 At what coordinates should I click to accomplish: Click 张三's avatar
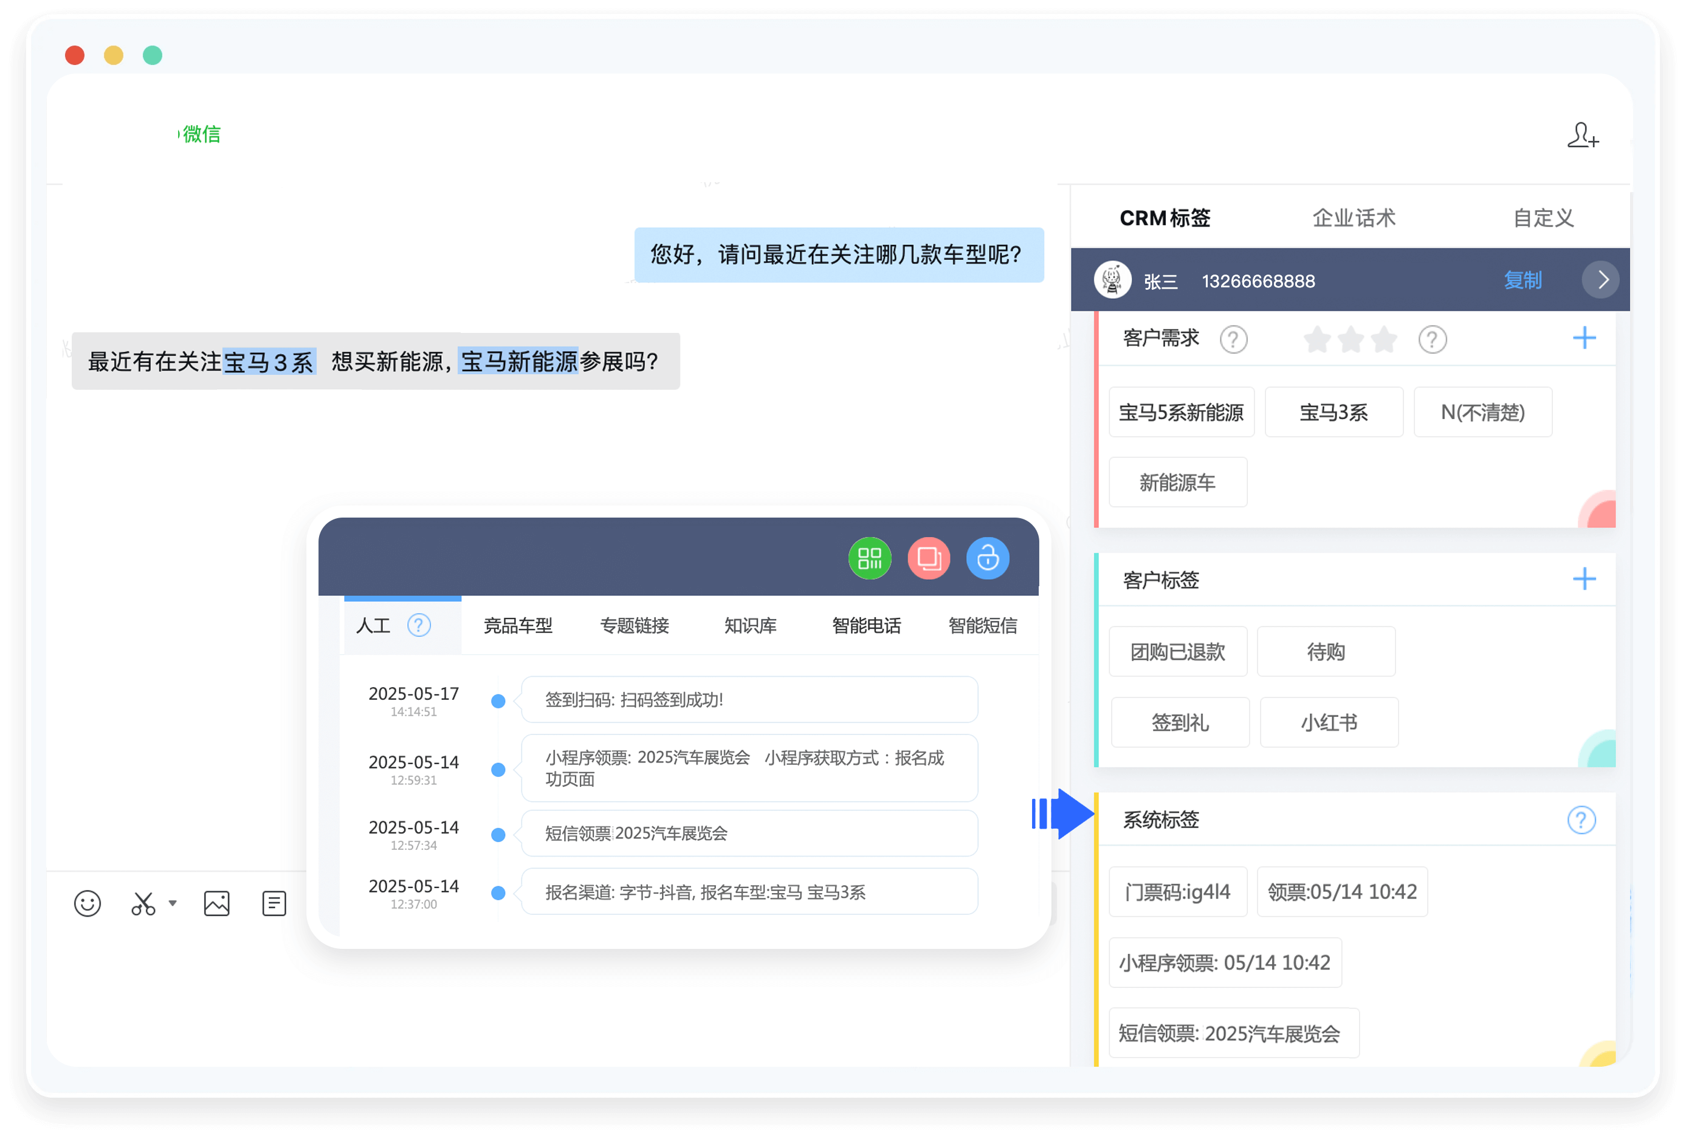(x=1112, y=279)
